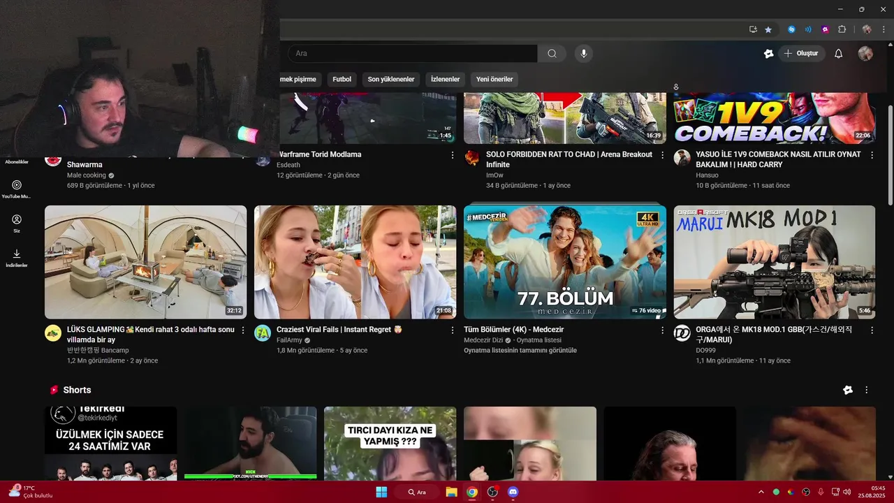Open video title 'Craziest Viral Fails | Instant Regret'
The height and width of the screenshot is (503, 894).
[x=339, y=330]
